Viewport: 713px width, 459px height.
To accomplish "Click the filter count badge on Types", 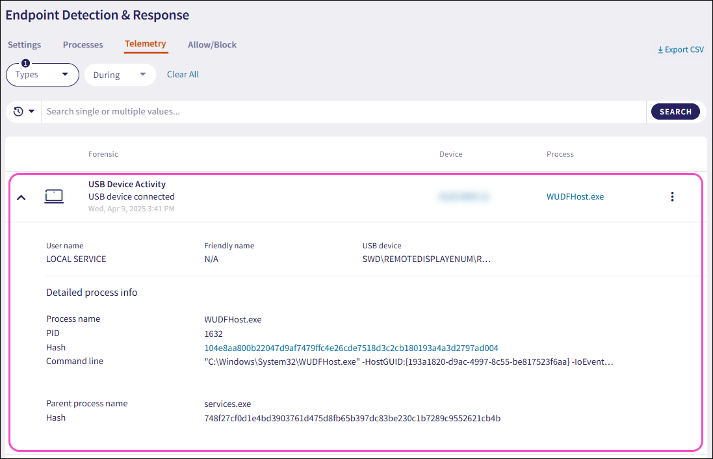I will [x=25, y=63].
